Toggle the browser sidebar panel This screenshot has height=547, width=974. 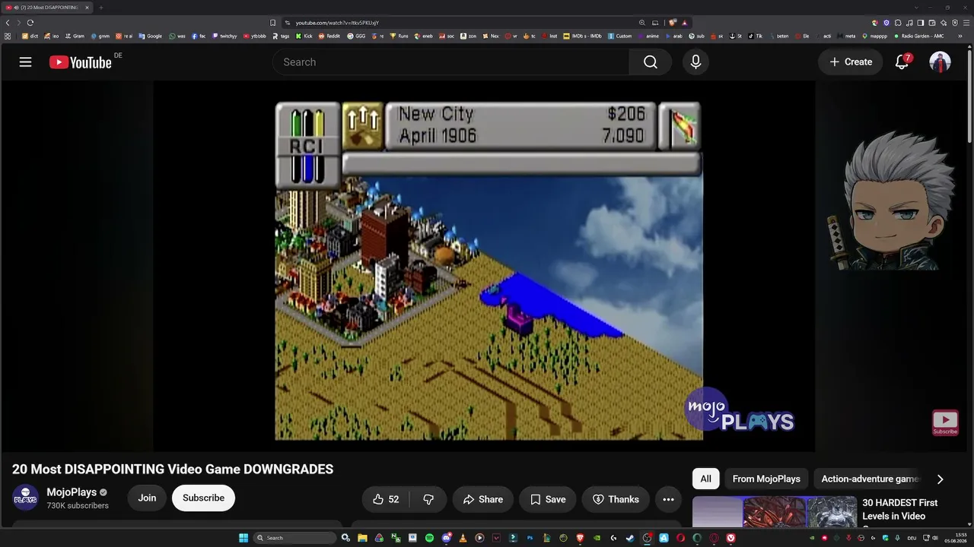(x=921, y=23)
